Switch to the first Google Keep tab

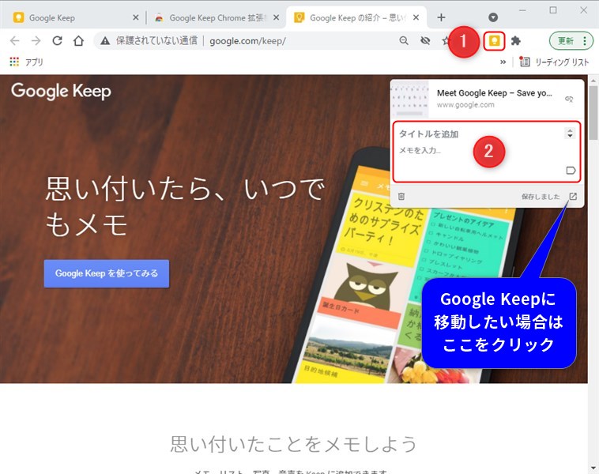tap(71, 17)
